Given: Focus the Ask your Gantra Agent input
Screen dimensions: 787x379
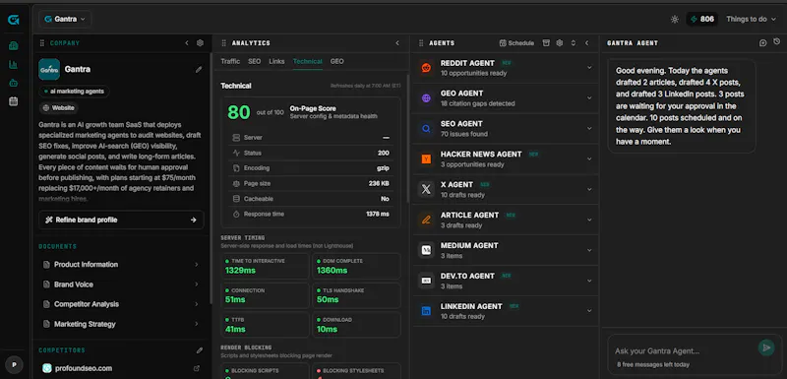Looking at the screenshot, I should coord(683,350).
